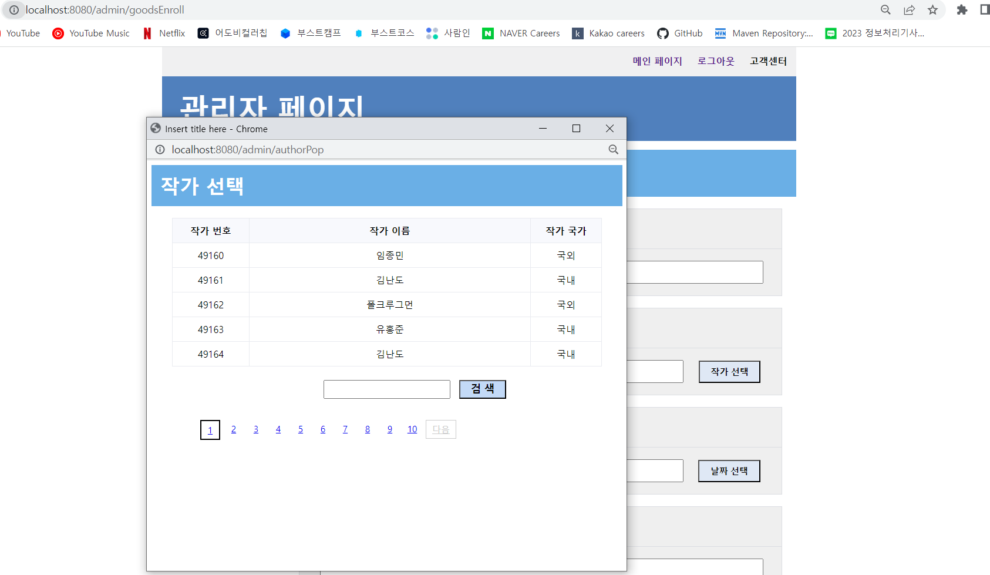Open the 사람인 bookmark
The image size is (990, 575).
tap(449, 33)
